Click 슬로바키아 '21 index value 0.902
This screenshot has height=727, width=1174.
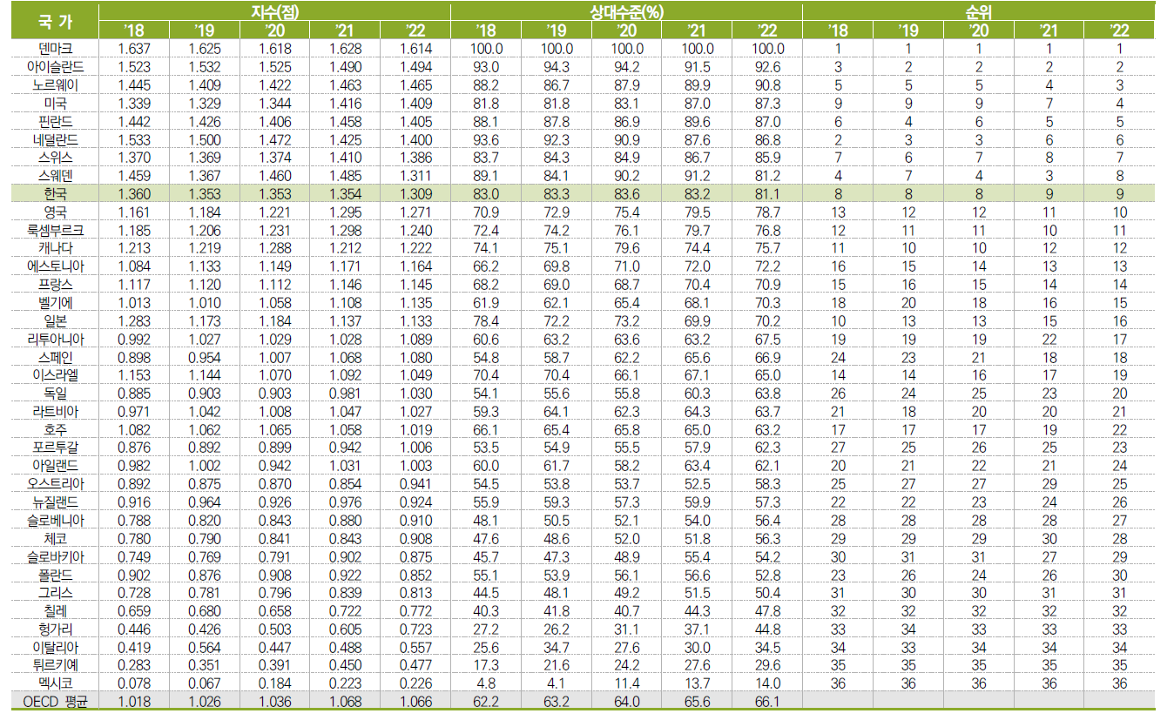[345, 556]
